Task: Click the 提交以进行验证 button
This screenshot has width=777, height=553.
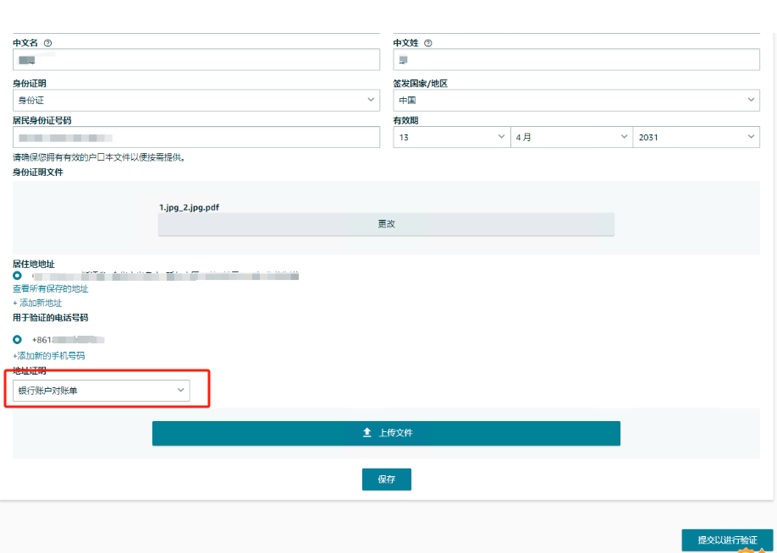Action: click(x=727, y=539)
